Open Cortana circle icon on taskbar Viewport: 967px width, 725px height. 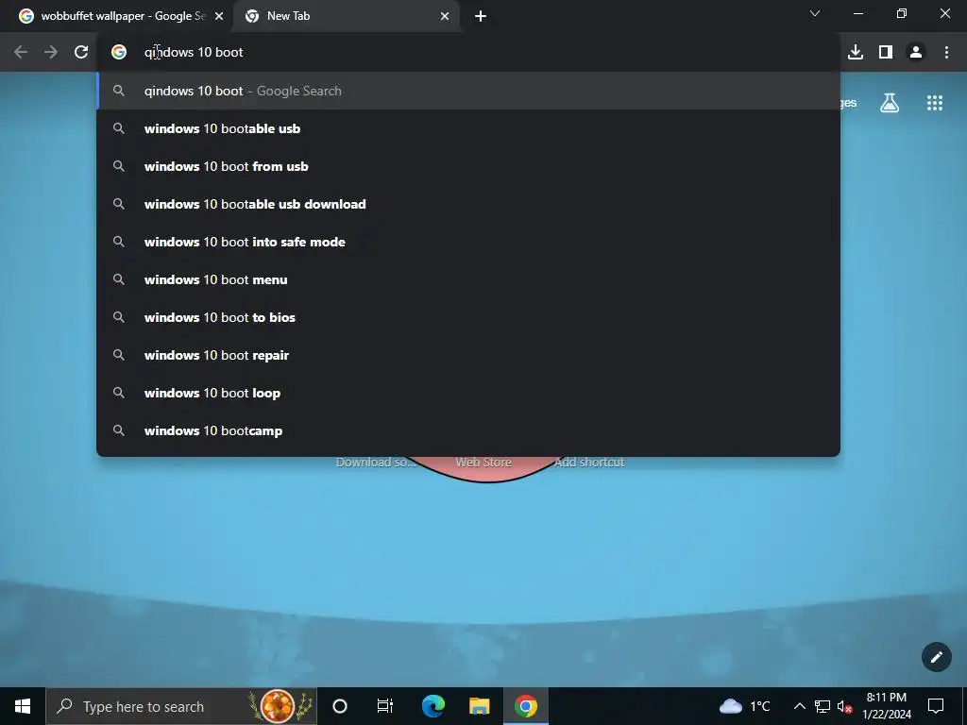340,706
